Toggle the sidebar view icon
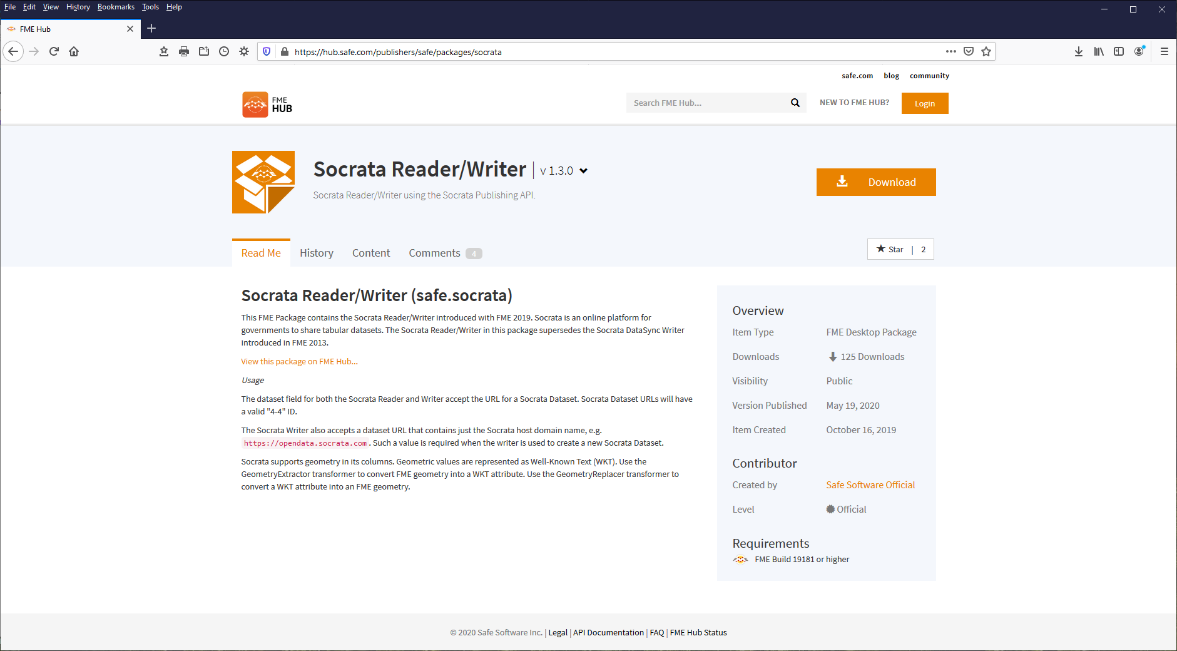The height and width of the screenshot is (651, 1177). point(1119,51)
